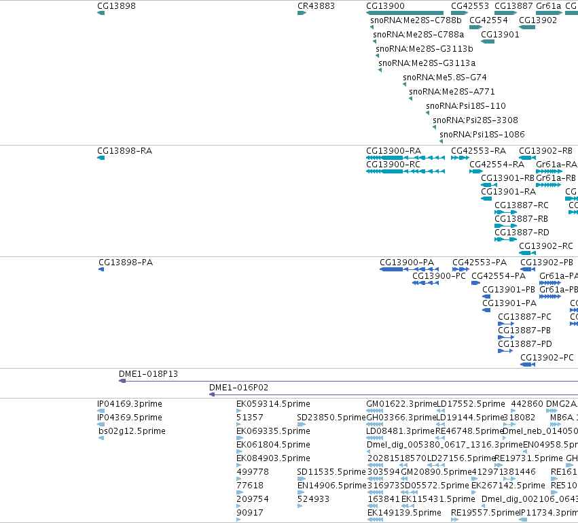Select the CG13900 gene bar
The image size is (578, 523).
(405, 13)
